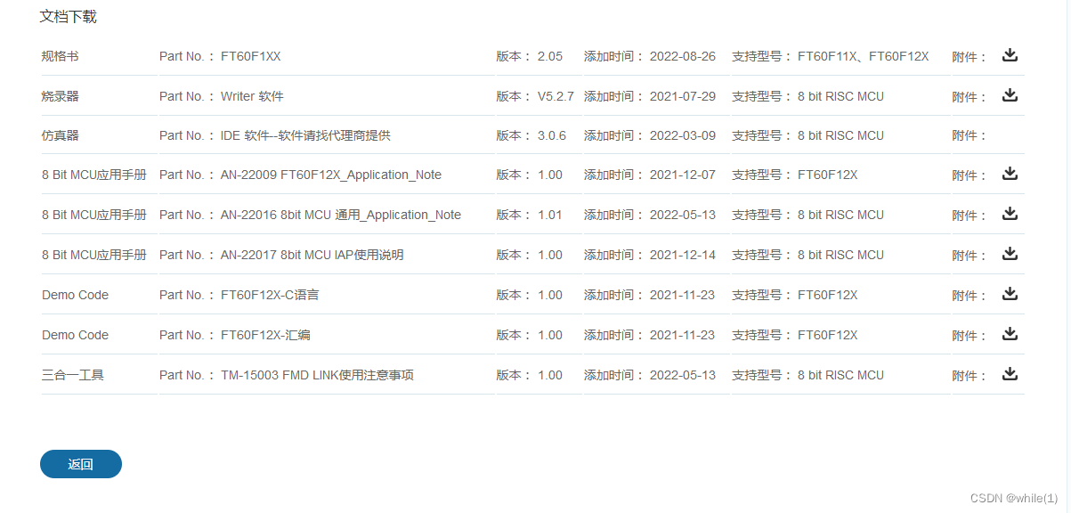Viewport: 1071px width, 513px height.
Task: Download the FT60F1XX 规格书 attachment
Action: 1010,54
